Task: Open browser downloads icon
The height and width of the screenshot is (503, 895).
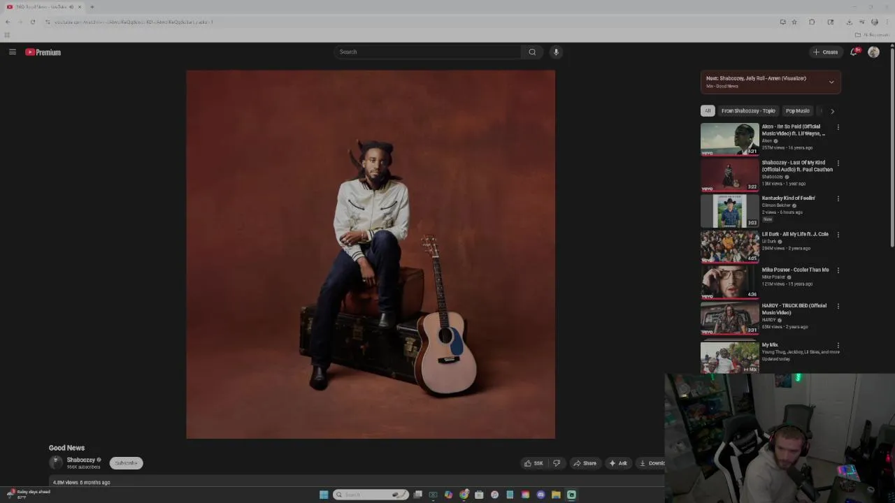Action: pyautogui.click(x=849, y=22)
